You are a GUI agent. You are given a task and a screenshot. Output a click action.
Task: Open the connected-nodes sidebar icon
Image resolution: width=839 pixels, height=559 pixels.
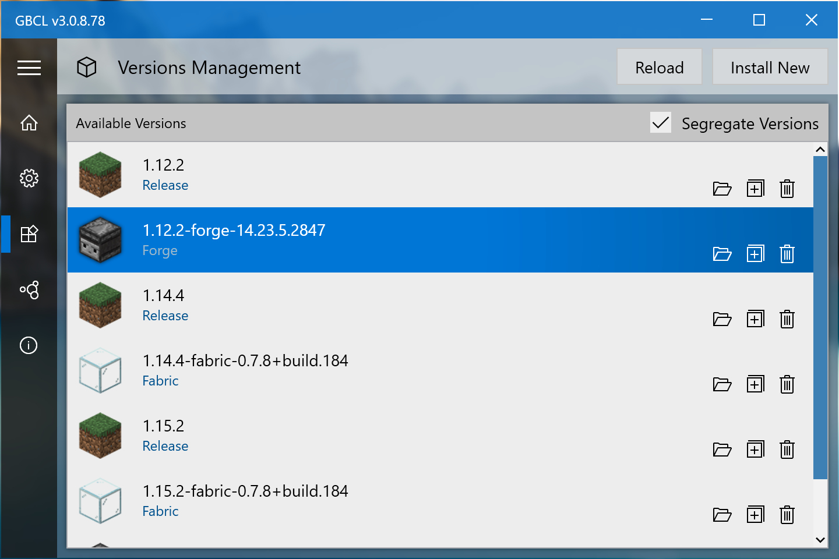tap(29, 289)
